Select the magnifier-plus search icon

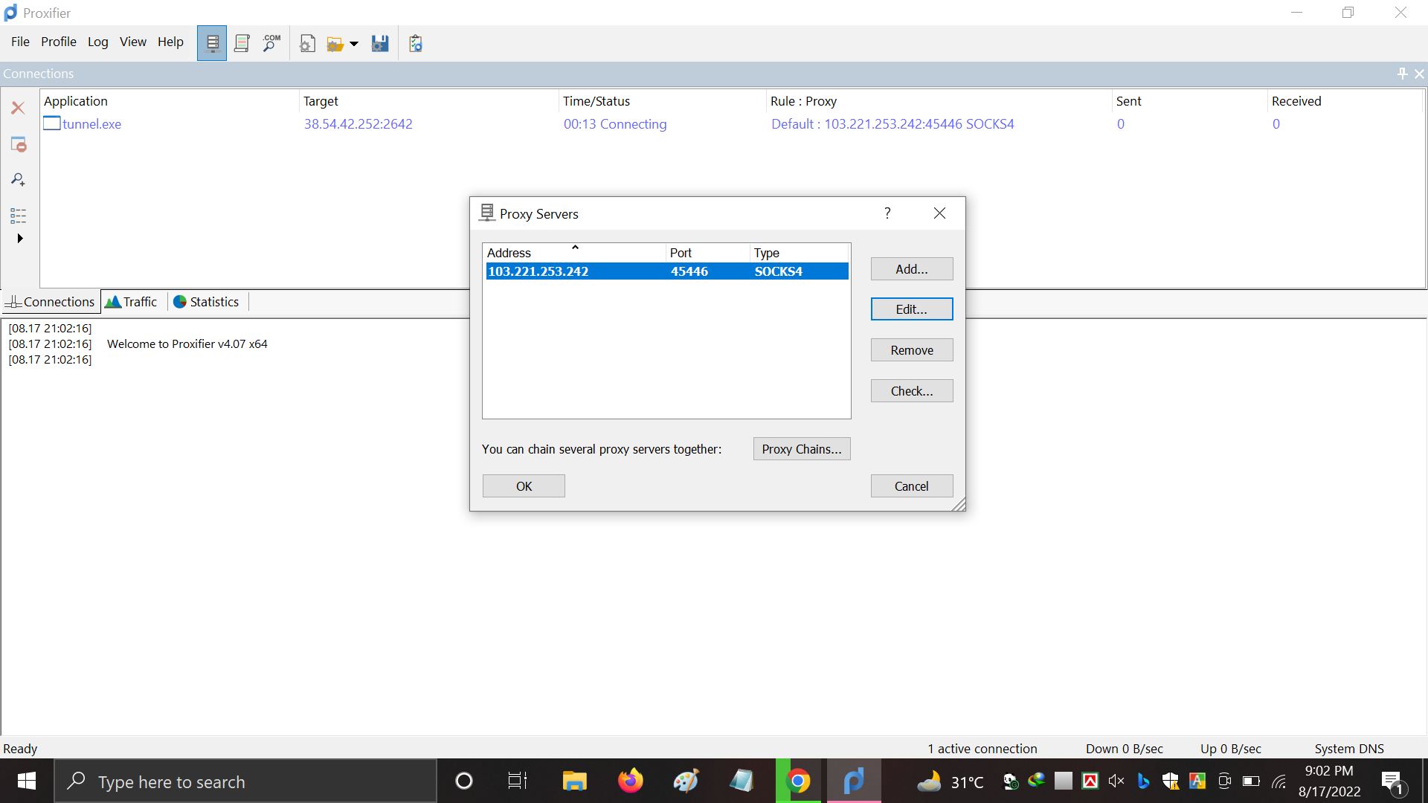pos(17,179)
